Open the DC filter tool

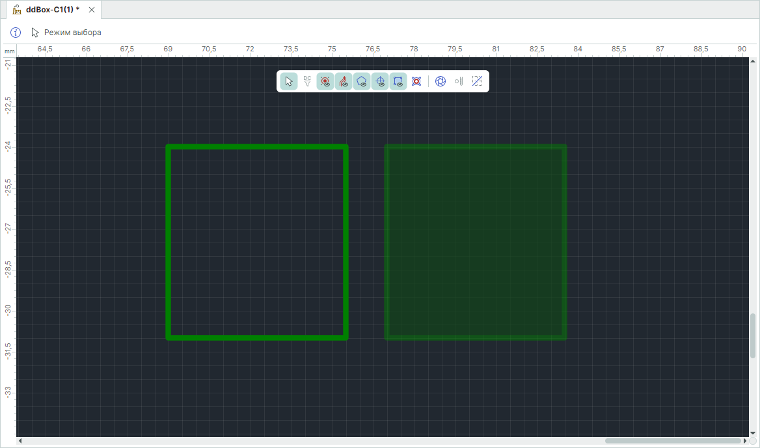pos(307,81)
